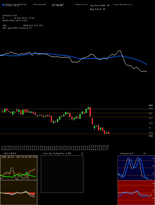Click the 'Avg Vol: 0.546 M' label
This screenshot has height=205, width=155.
[x=100, y=6]
